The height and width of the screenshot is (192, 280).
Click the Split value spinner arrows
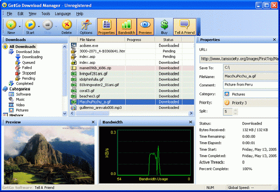pos(234,112)
